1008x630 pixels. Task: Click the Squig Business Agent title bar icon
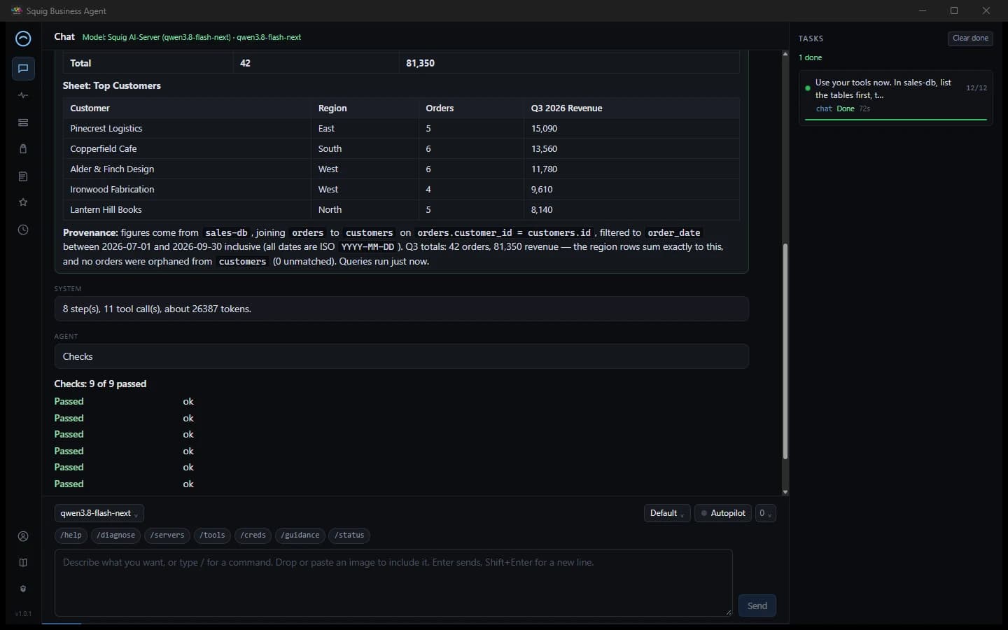[17, 10]
